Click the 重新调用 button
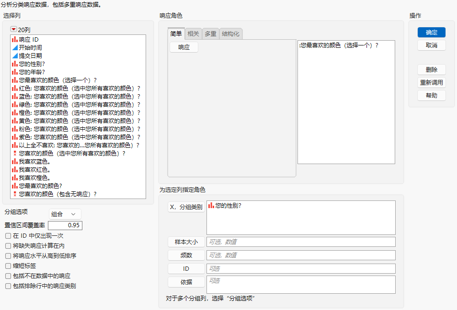457x310 pixels. [431, 83]
